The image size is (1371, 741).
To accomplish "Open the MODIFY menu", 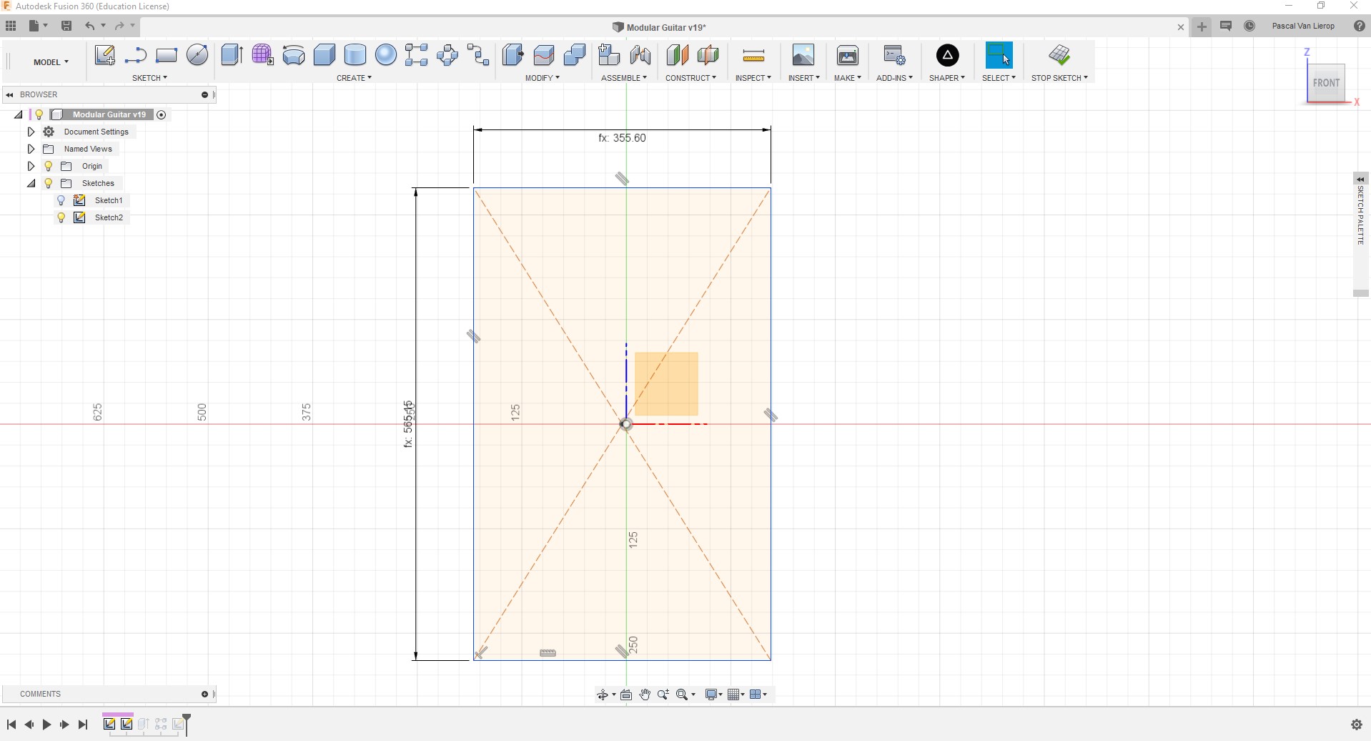I will coord(542,78).
